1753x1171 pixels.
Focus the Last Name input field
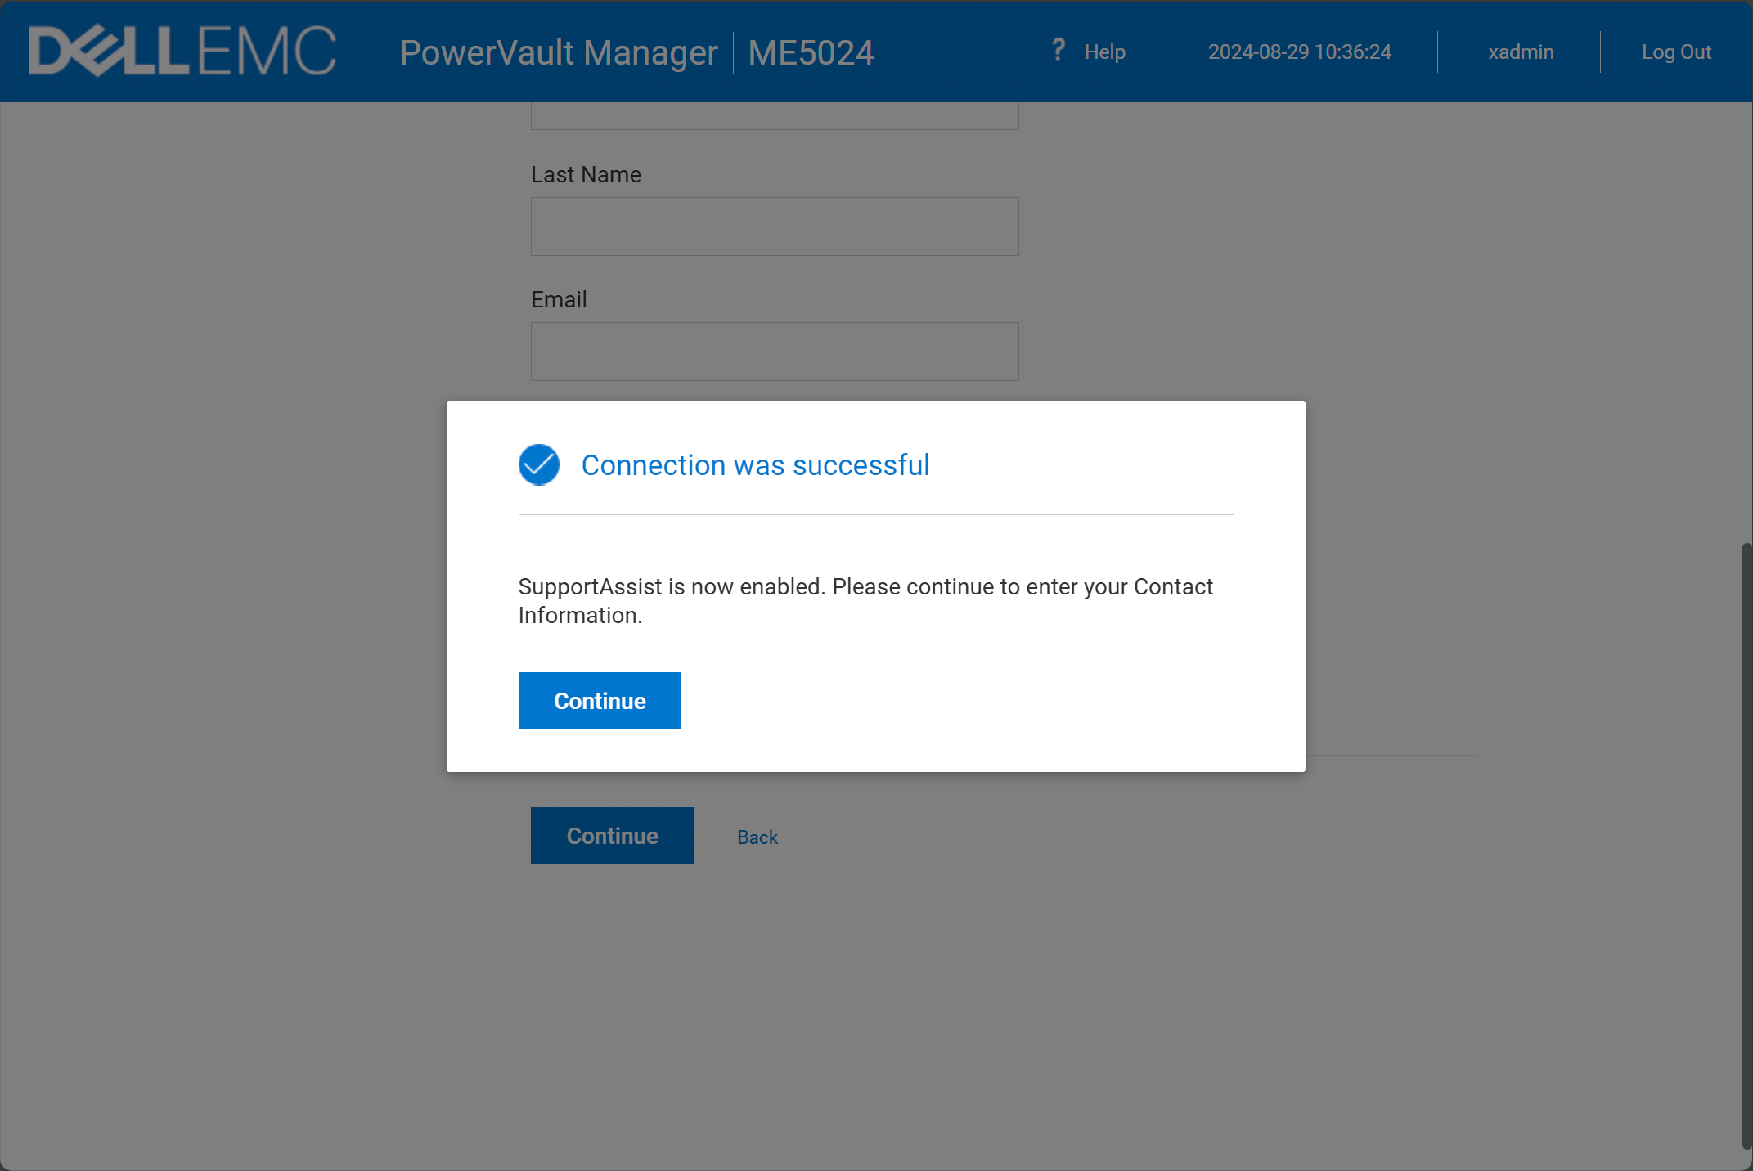774,227
